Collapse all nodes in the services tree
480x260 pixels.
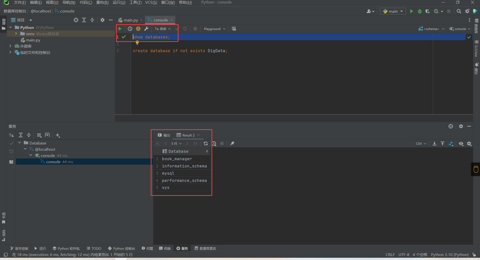coord(29,135)
